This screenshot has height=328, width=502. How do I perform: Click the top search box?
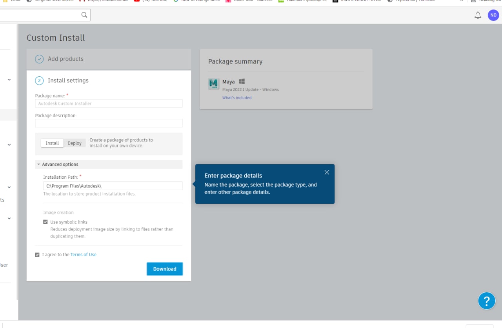pos(45,15)
